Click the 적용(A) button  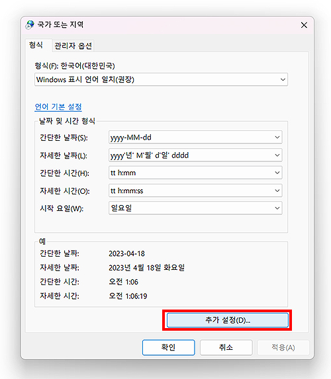pos(283,347)
